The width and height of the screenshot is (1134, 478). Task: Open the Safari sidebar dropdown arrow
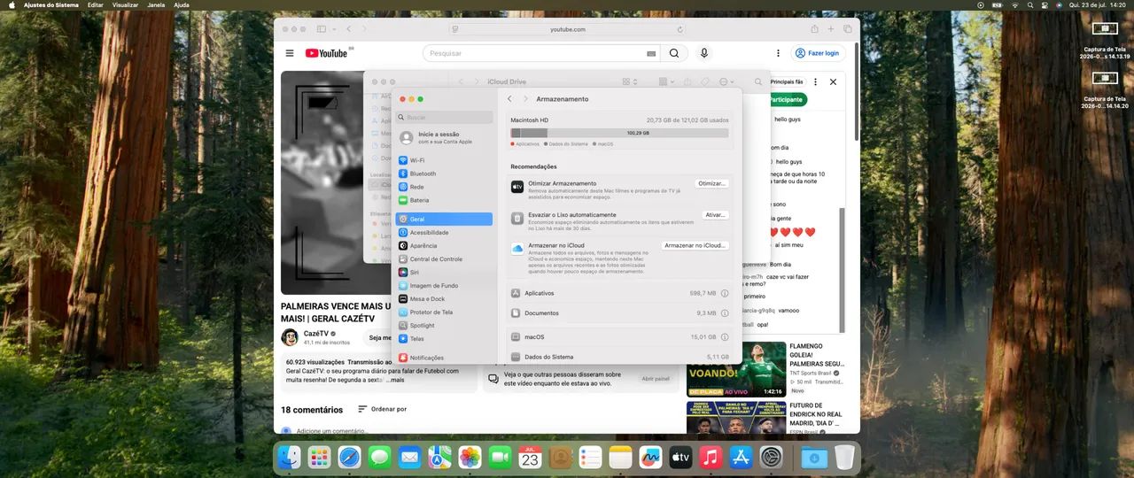(332, 29)
